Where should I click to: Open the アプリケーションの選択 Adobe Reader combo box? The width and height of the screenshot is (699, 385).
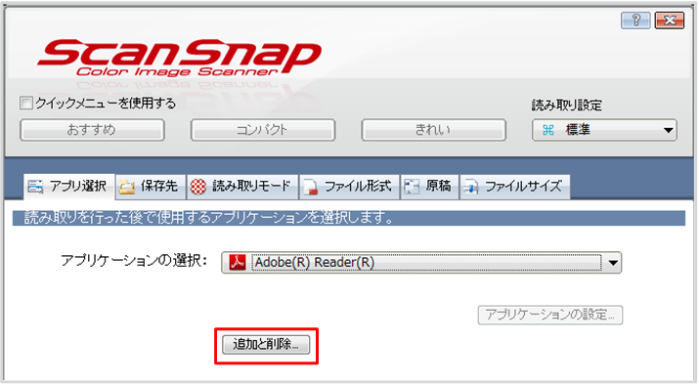click(x=421, y=263)
